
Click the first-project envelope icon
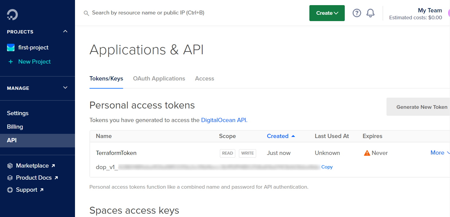(11, 48)
